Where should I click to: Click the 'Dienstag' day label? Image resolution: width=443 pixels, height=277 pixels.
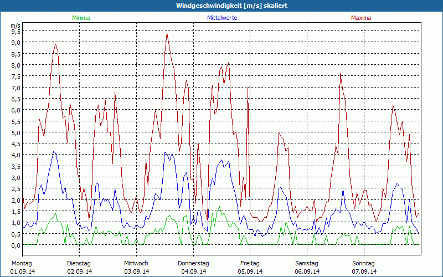coord(79,264)
